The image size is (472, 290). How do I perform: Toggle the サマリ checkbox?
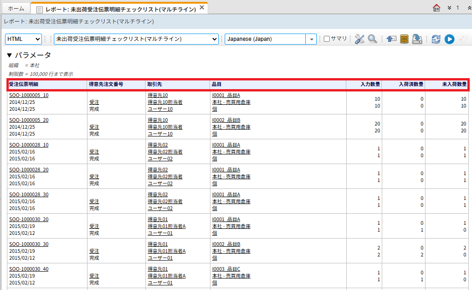click(x=326, y=39)
